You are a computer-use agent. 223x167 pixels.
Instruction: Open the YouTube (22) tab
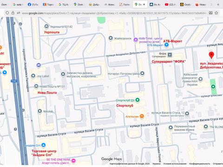170,5
